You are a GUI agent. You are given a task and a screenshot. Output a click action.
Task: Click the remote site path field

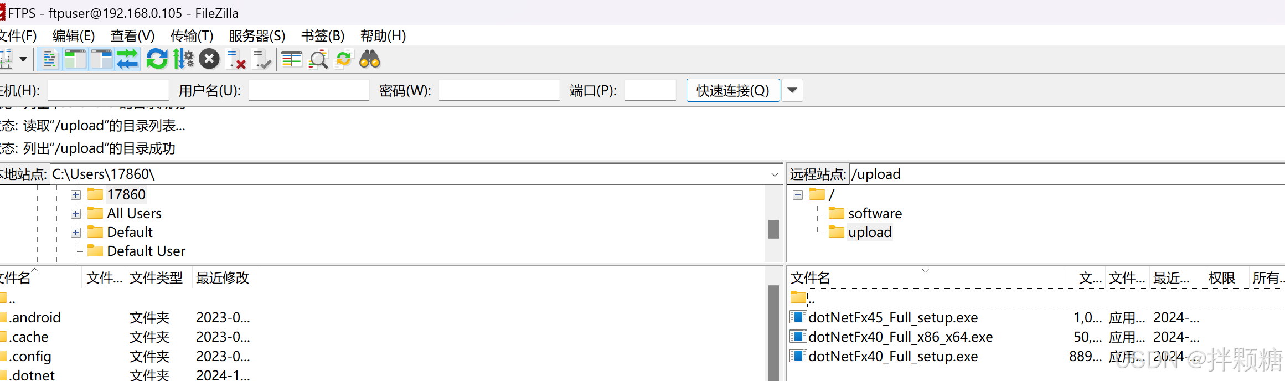pyautogui.click(x=1066, y=174)
